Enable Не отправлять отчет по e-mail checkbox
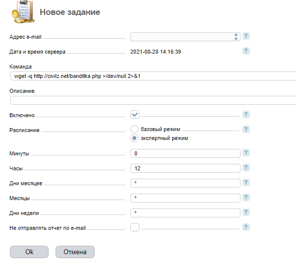This screenshot has height=279, width=296. (135, 227)
